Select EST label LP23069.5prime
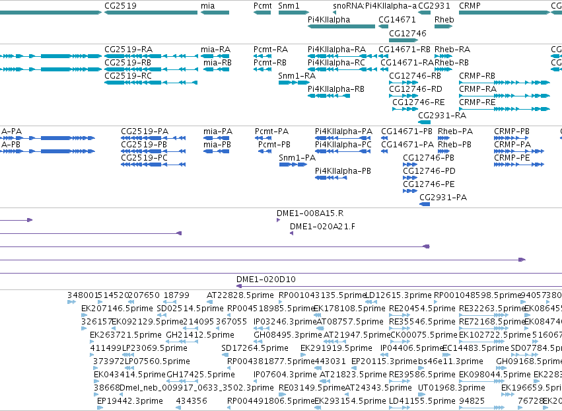Image resolution: width=562 pixels, height=411 pixels. (155, 349)
